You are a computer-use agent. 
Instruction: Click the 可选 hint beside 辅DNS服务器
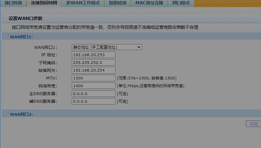tap(122, 101)
